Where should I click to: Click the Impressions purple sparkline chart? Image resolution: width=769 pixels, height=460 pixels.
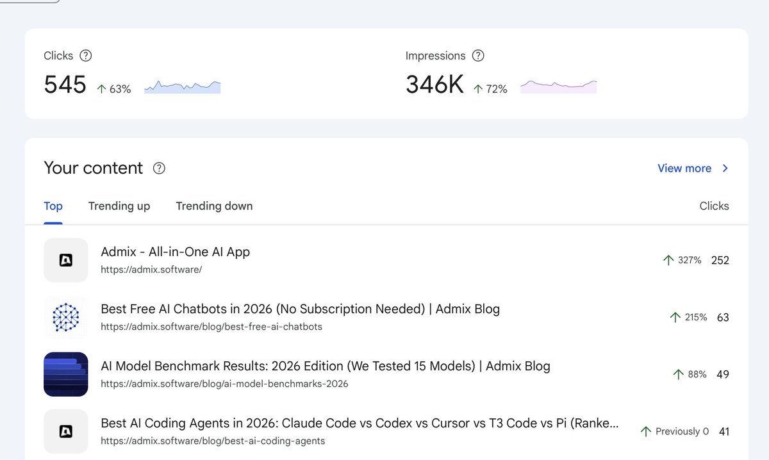[559, 86]
